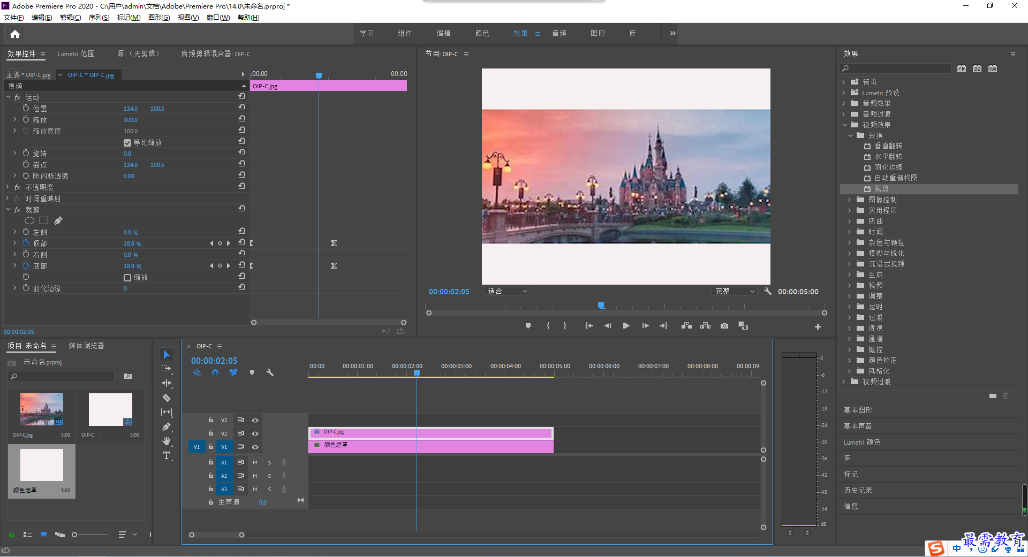
Task: Show more workspaces chevron
Action: [672, 33]
